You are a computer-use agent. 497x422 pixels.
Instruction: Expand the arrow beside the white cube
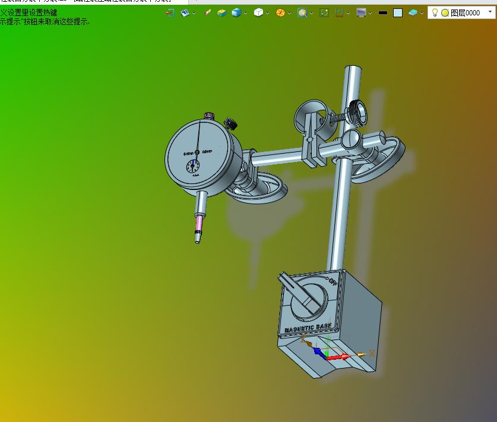pos(268,13)
